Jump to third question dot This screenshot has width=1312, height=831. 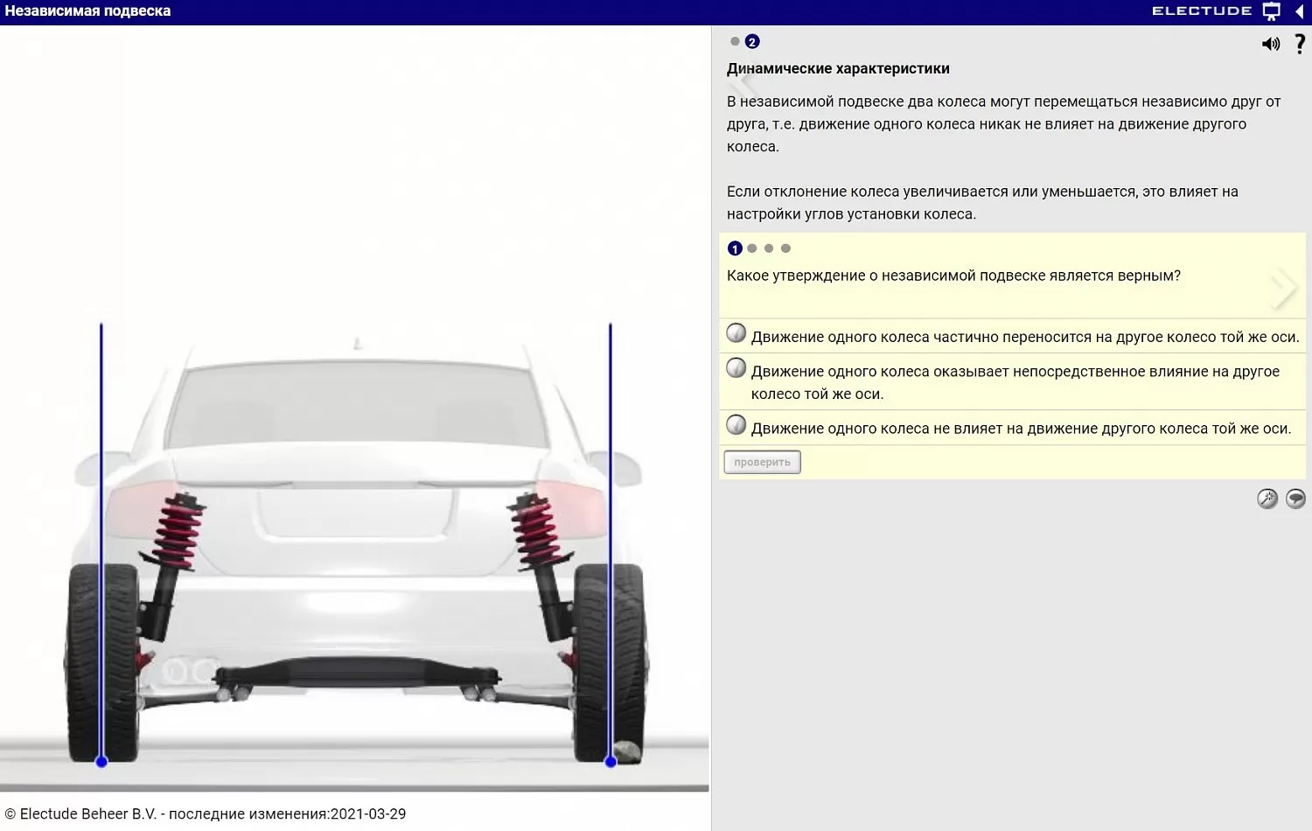(x=769, y=248)
